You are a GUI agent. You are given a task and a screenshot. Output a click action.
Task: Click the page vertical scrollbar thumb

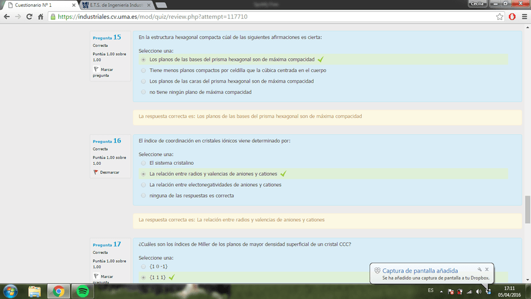click(527, 209)
